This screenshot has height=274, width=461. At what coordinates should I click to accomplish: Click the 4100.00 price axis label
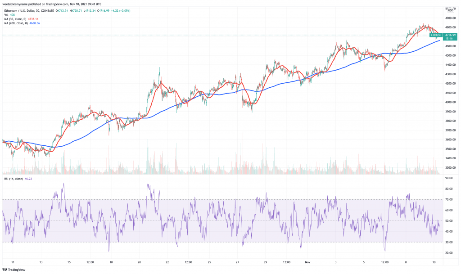tap(450, 93)
